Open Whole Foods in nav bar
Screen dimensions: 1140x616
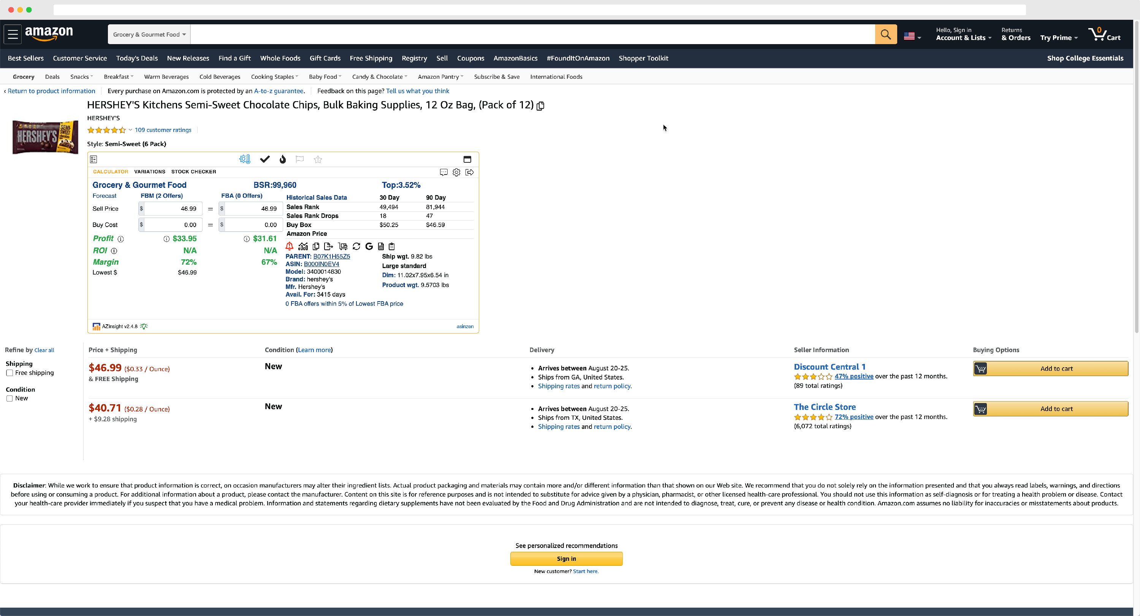click(280, 58)
